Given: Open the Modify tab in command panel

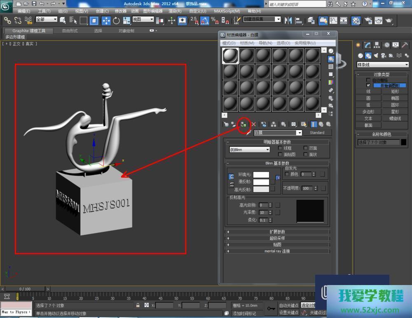Looking at the screenshot, I should pyautogui.click(x=367, y=45).
